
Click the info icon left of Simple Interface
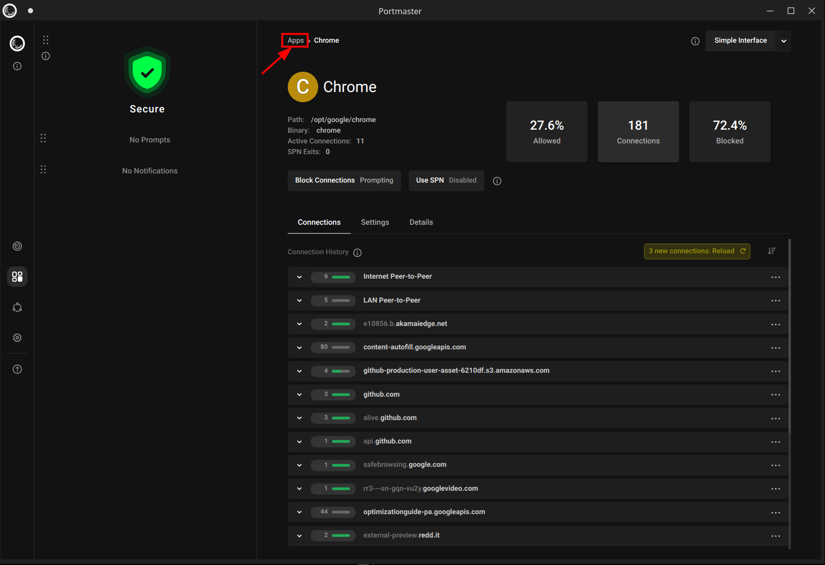tap(695, 41)
